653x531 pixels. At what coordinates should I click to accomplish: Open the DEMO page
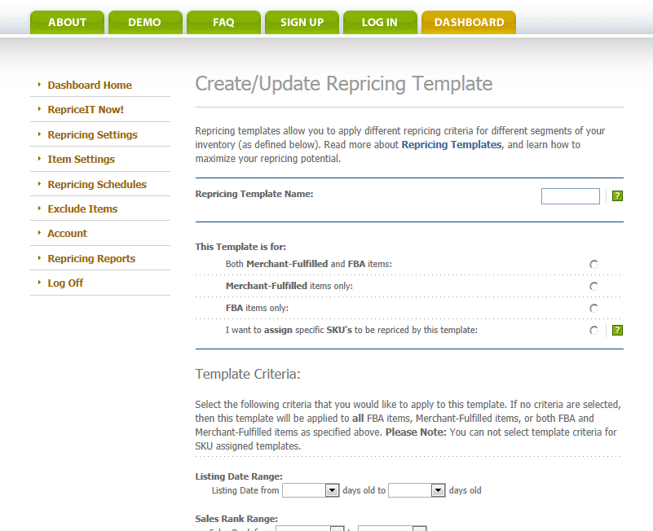(x=144, y=22)
